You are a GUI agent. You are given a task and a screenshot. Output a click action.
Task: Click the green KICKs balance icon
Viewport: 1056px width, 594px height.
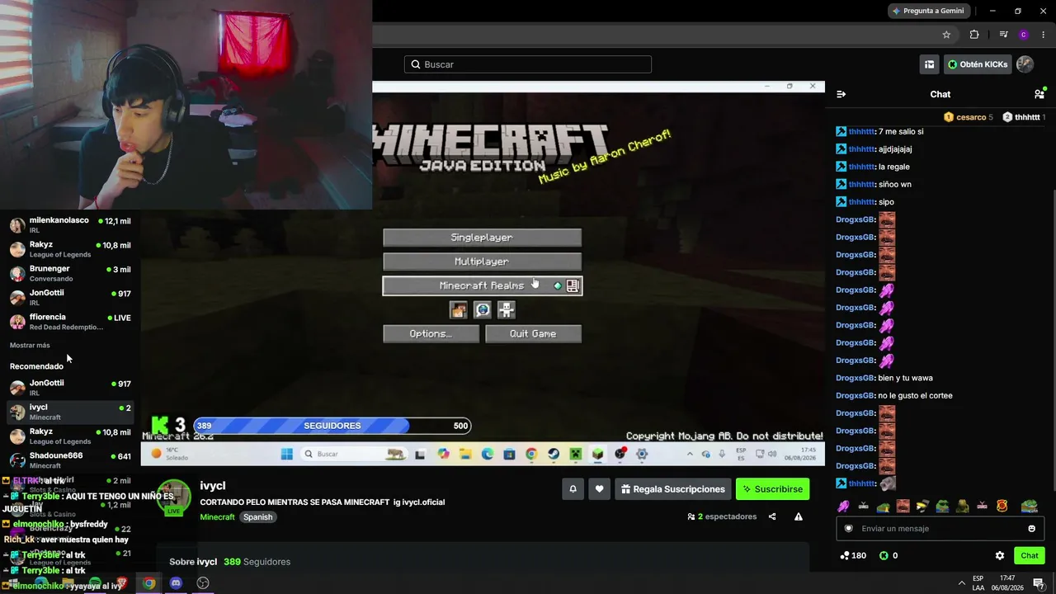[x=884, y=556]
